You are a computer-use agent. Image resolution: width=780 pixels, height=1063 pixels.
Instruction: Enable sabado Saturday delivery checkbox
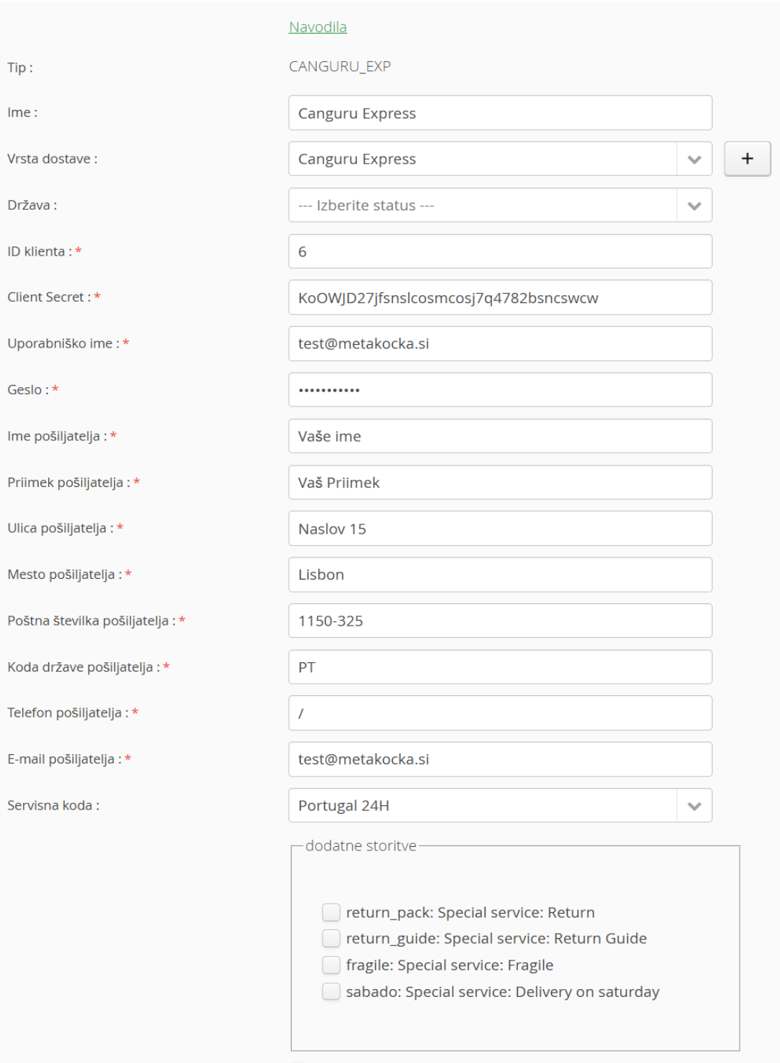coord(331,991)
